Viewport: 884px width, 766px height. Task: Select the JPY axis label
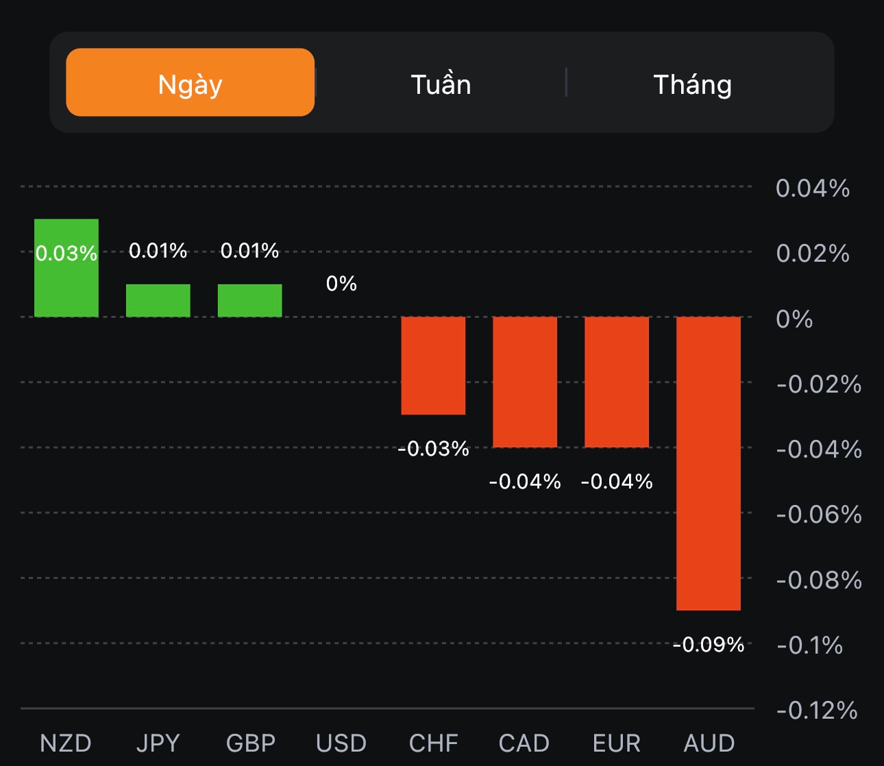158,743
